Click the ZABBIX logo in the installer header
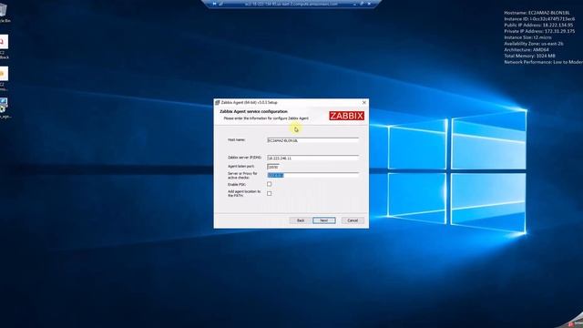 [346, 116]
